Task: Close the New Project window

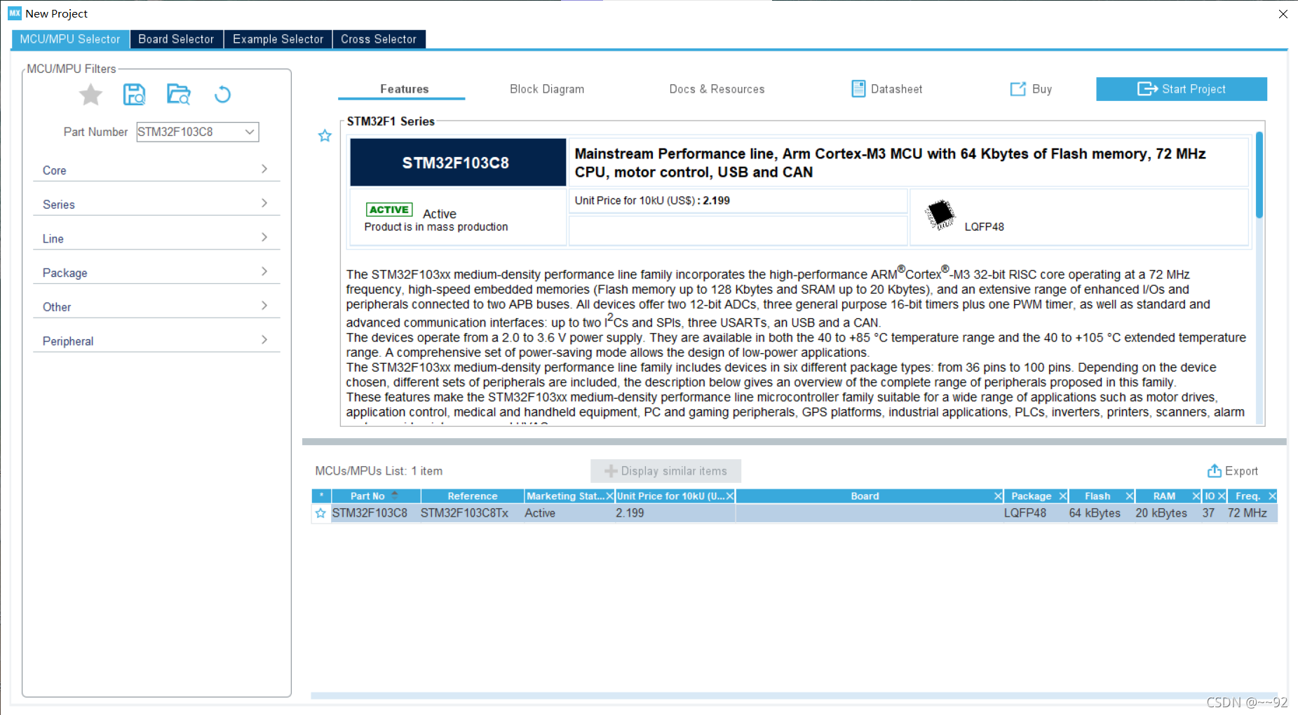Action: pos(1283,13)
